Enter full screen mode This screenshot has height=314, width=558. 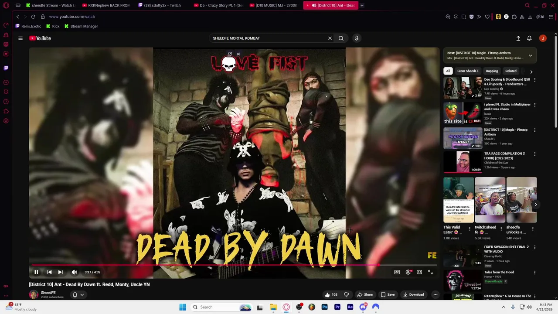coord(430,272)
